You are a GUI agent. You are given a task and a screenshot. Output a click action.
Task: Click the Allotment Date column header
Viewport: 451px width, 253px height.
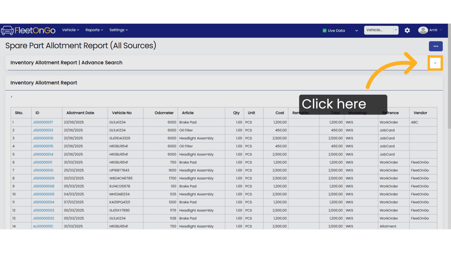click(x=85, y=113)
